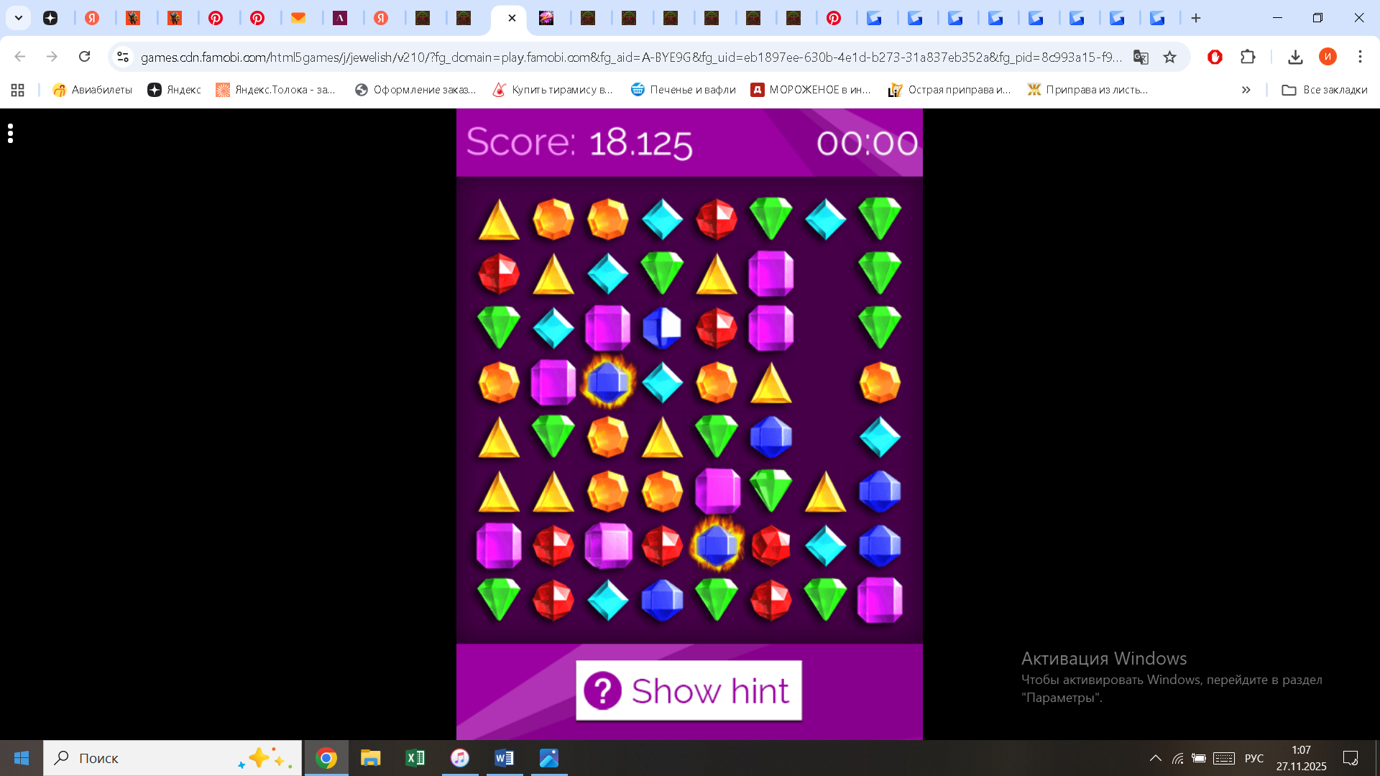This screenshot has height=776, width=1380.
Task: Open the Все закладки folder
Action: [1325, 90]
